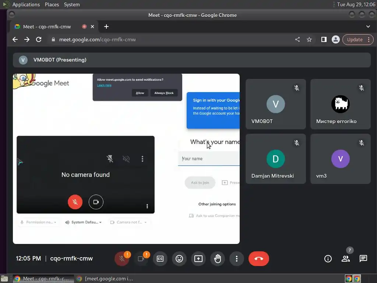This screenshot has width=377, height=283.
Task: Click the Present button beside Ask to join
Action: 230,183
